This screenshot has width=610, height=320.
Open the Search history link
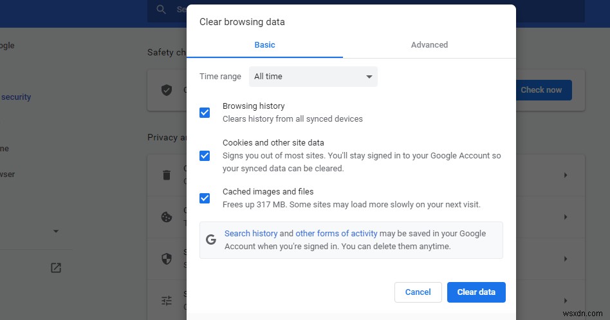tap(251, 233)
